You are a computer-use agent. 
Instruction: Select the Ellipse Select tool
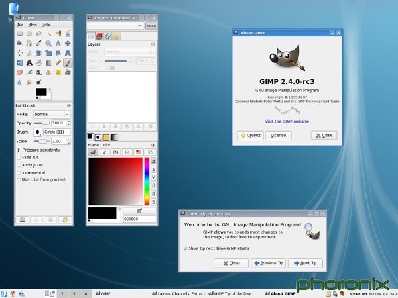pyautogui.click(x=29, y=34)
